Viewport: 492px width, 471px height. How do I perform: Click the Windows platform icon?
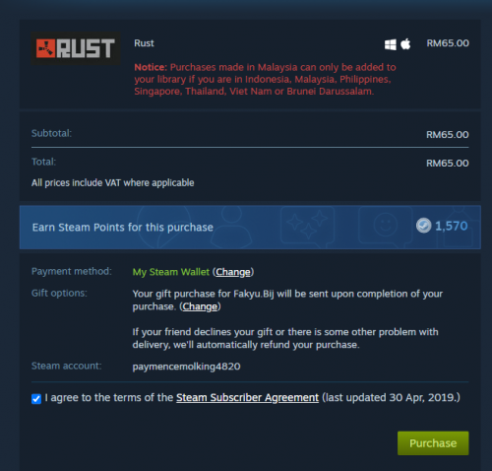391,44
